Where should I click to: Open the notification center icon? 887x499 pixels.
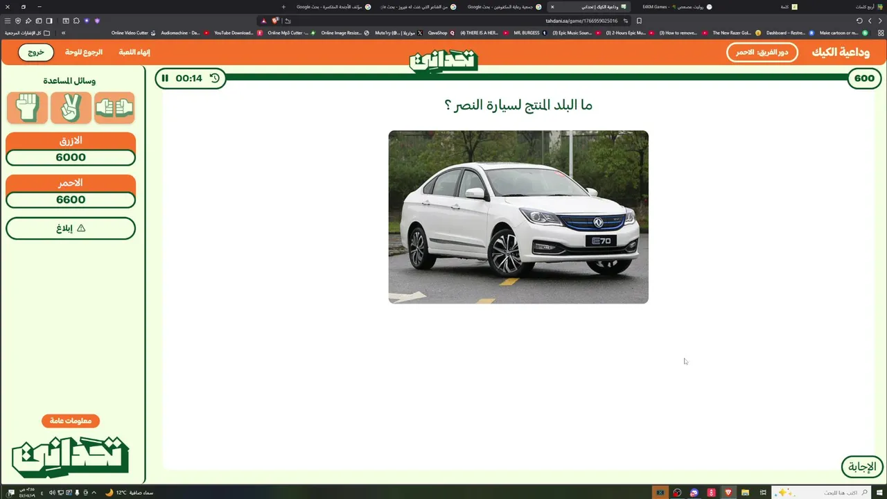tap(10, 493)
